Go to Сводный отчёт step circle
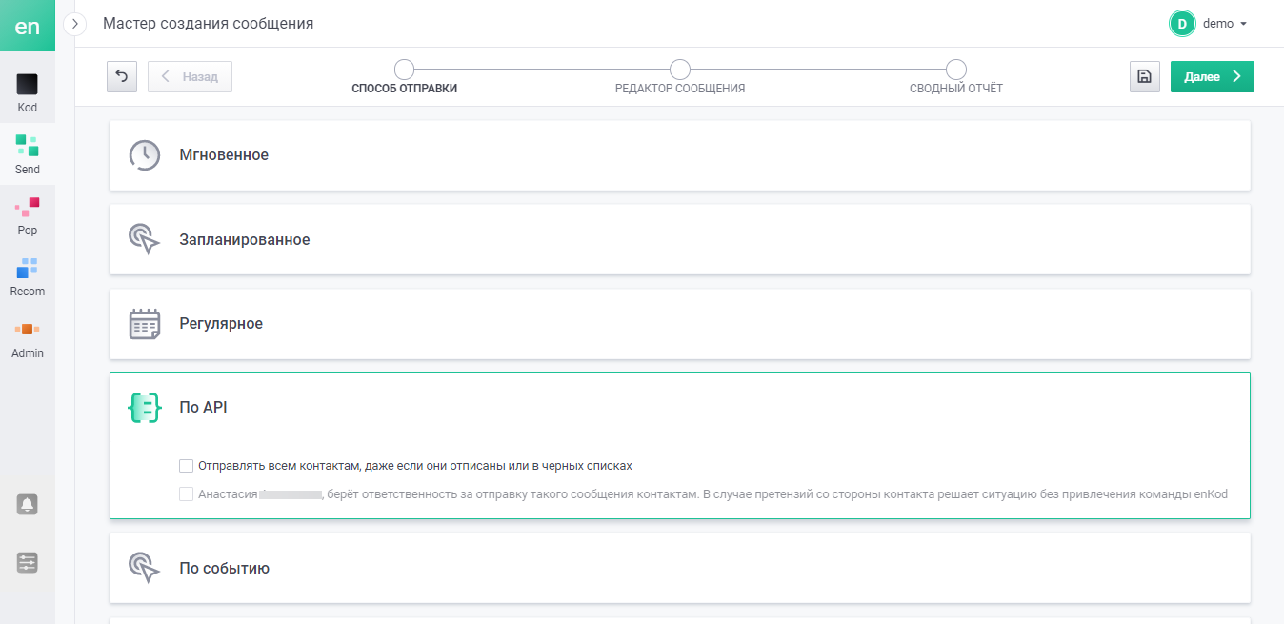 (956, 70)
